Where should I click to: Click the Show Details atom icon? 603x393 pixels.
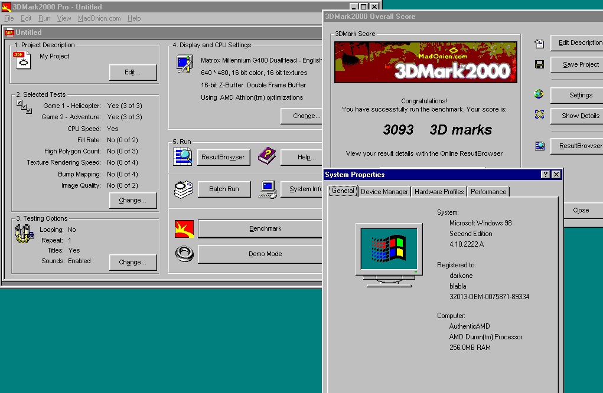539,114
